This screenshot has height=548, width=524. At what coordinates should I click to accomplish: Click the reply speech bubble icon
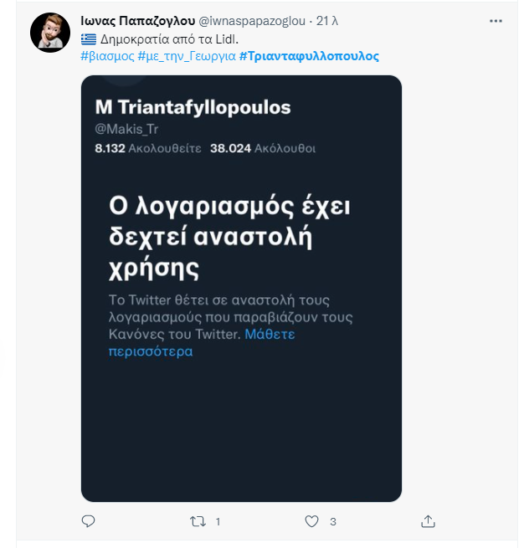point(88,521)
